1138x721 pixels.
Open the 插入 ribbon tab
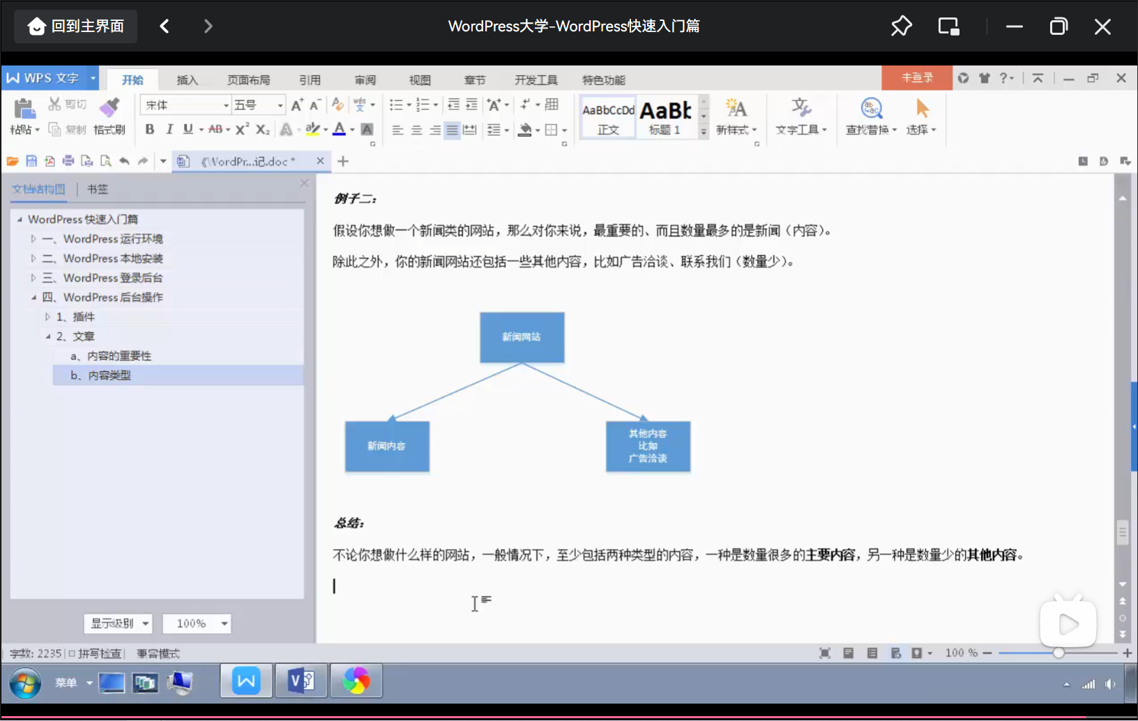point(187,80)
